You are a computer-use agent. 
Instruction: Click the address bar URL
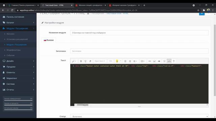click(78, 10)
